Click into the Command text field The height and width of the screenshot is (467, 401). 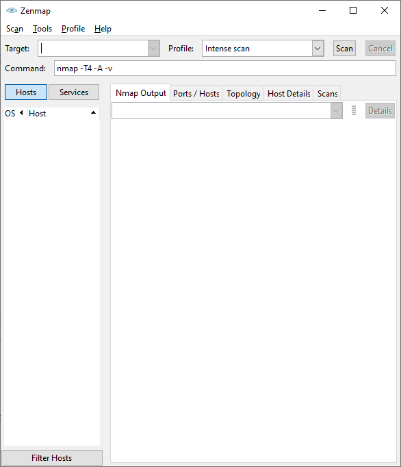click(225, 68)
